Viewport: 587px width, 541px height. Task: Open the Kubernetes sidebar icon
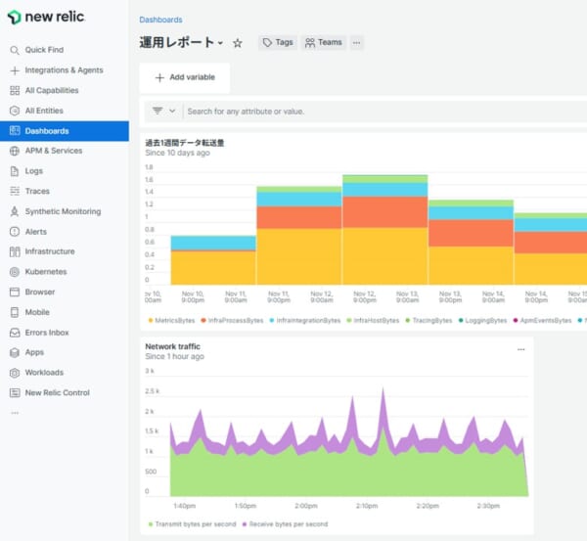click(15, 272)
